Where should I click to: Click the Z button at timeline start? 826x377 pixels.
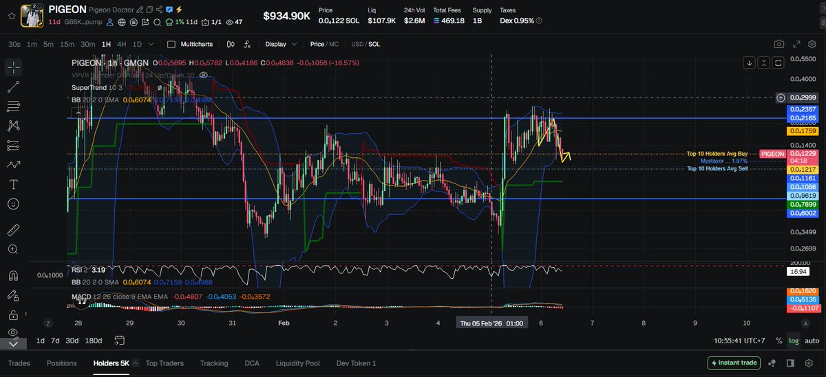click(x=48, y=323)
